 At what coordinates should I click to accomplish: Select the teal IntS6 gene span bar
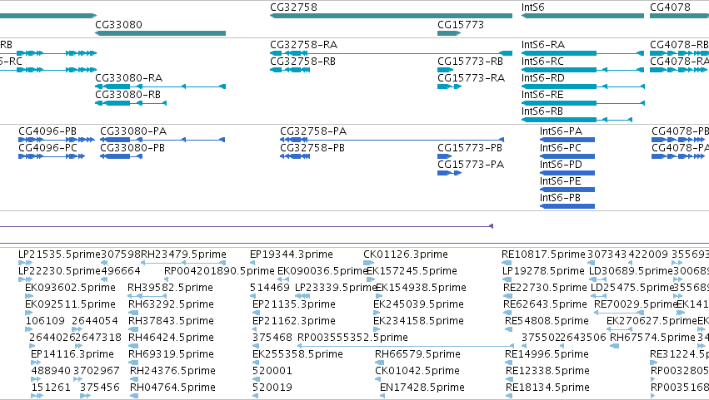582,16
